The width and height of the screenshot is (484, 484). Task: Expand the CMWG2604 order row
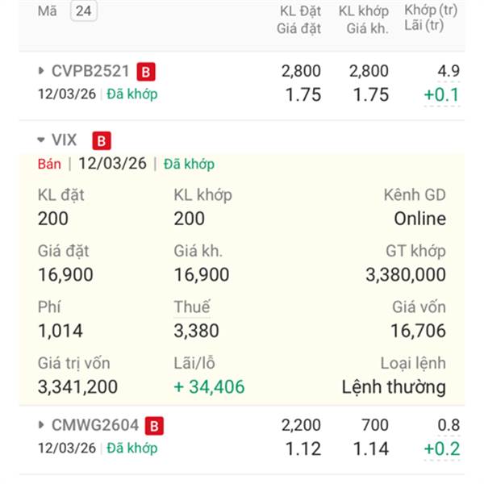pyautogui.click(x=41, y=425)
